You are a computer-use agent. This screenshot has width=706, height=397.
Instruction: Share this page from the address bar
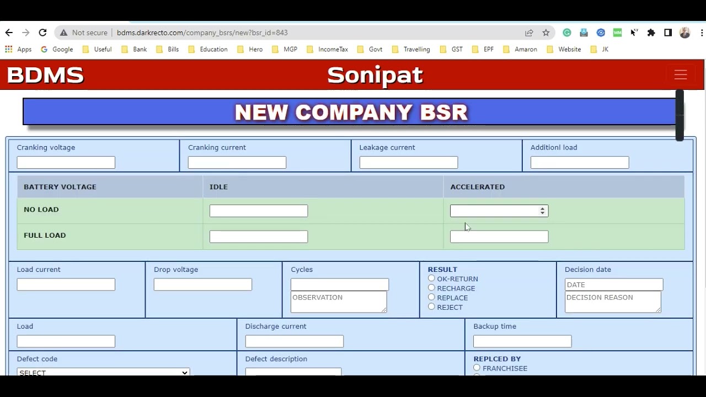coord(529,33)
